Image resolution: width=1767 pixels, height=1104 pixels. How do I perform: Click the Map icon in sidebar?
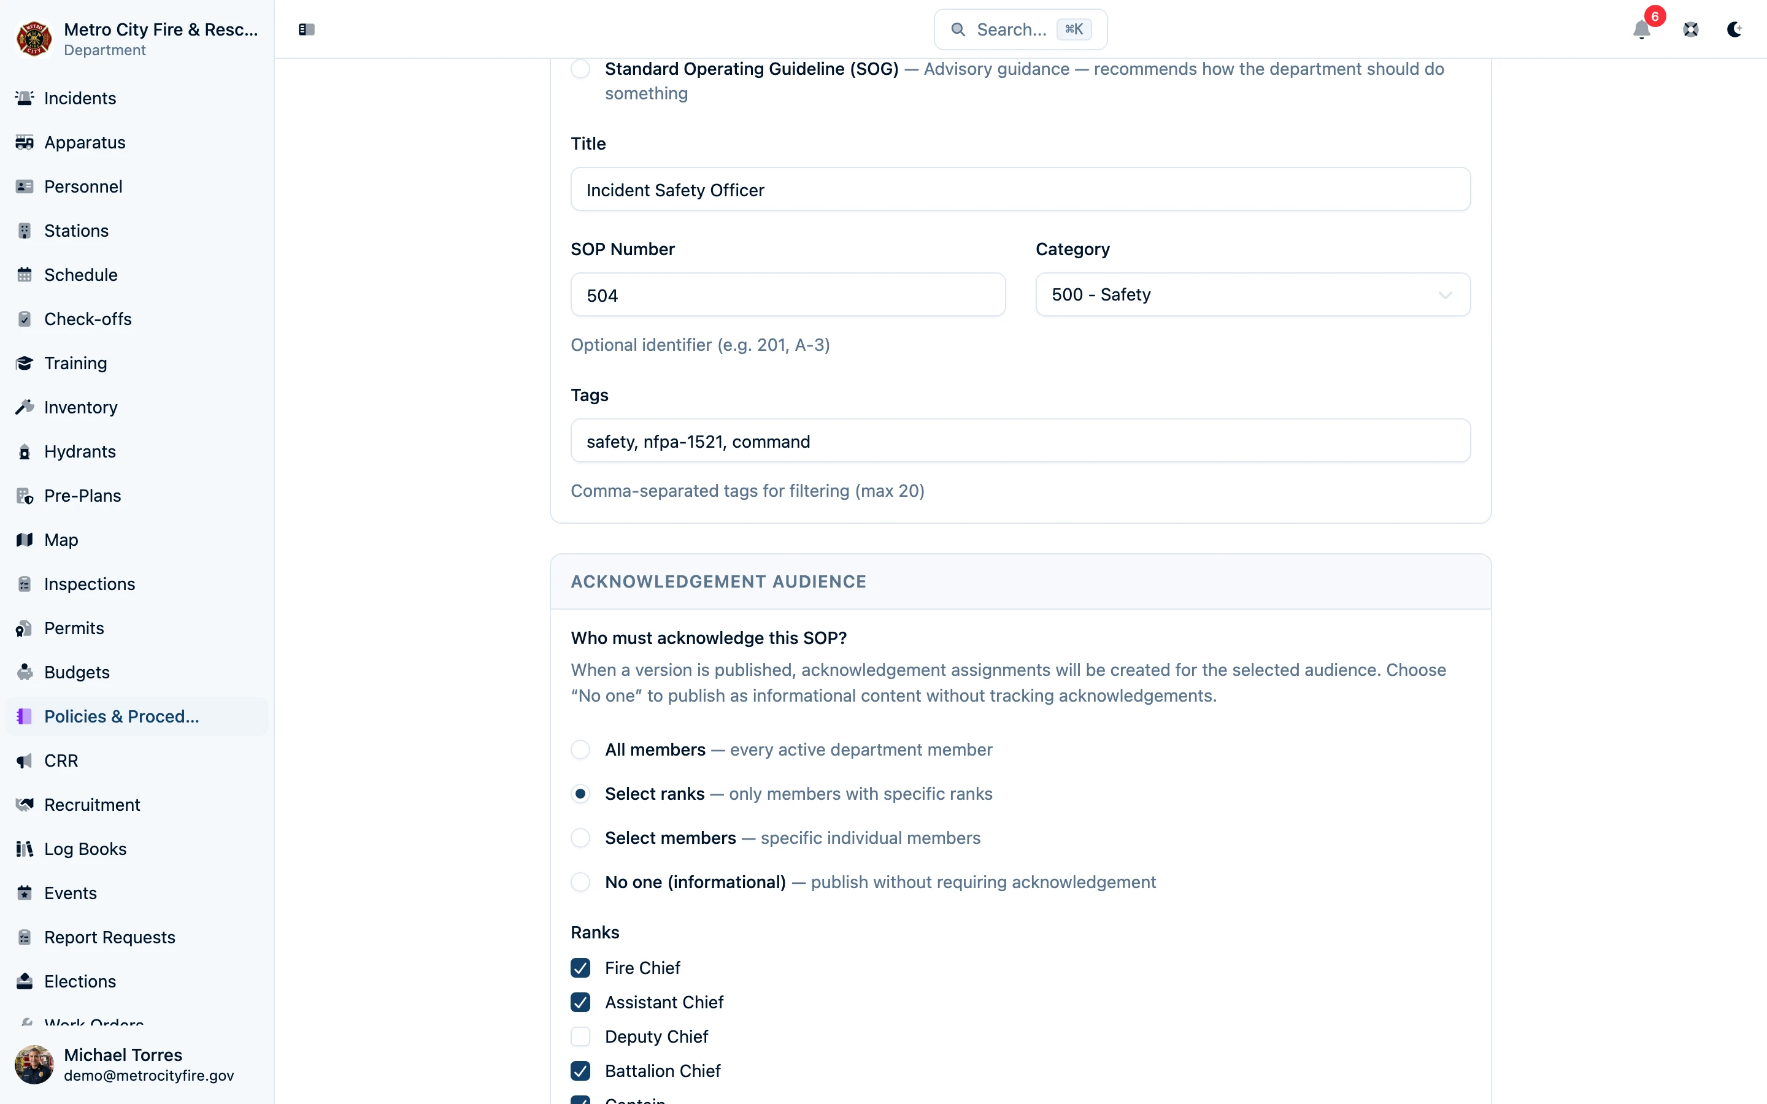pyautogui.click(x=25, y=540)
